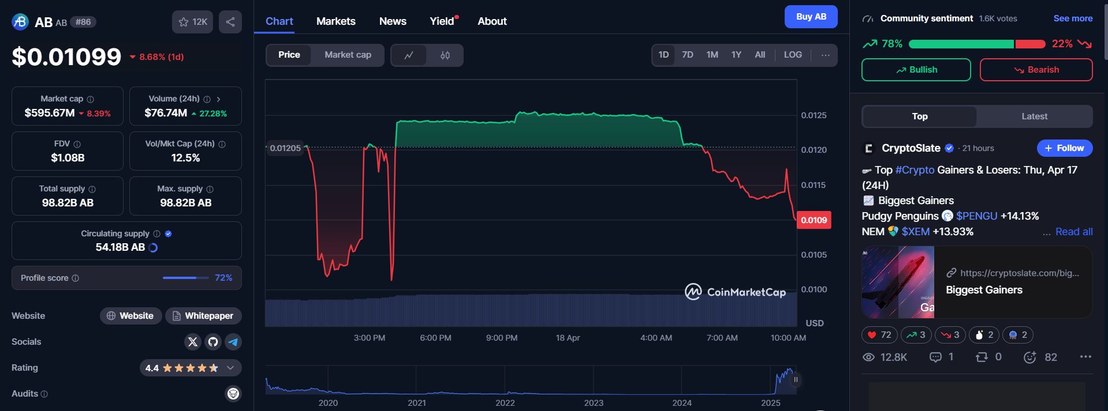Select Market cap chart toggle
This screenshot has width=1108, height=411.
(348, 55)
